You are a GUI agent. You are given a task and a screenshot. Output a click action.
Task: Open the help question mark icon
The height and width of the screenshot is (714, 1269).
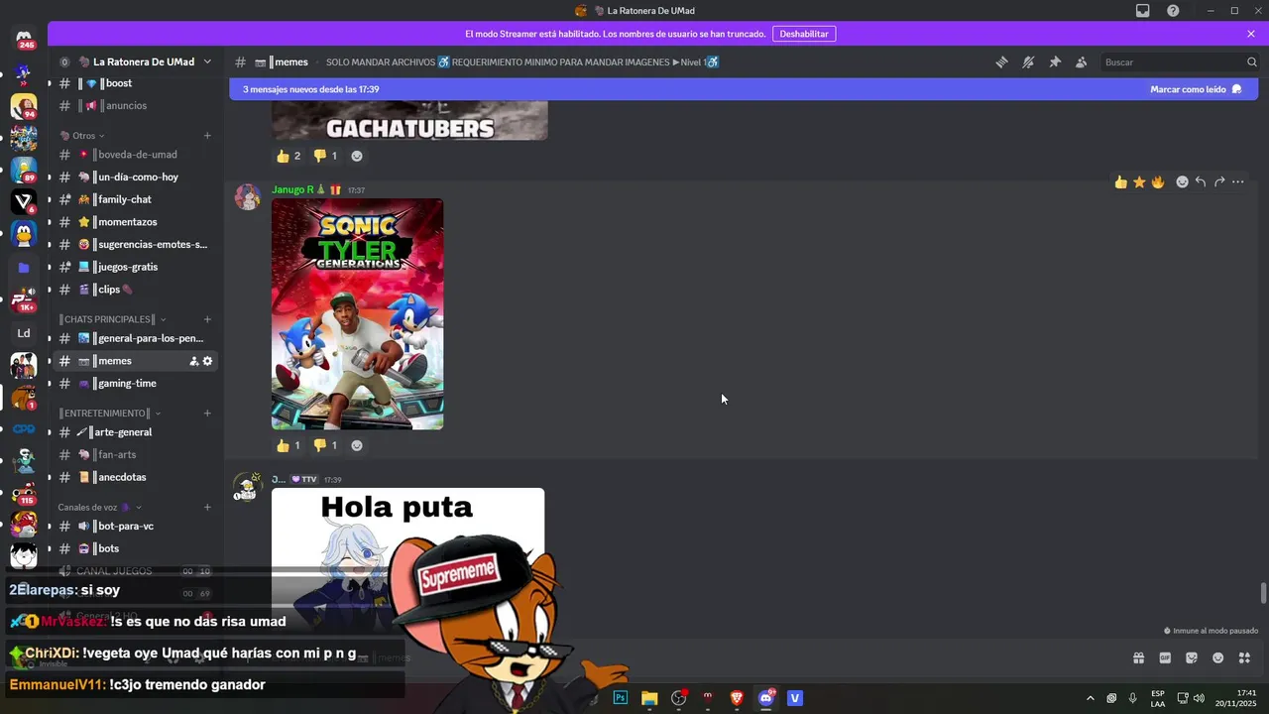[x=1173, y=11]
